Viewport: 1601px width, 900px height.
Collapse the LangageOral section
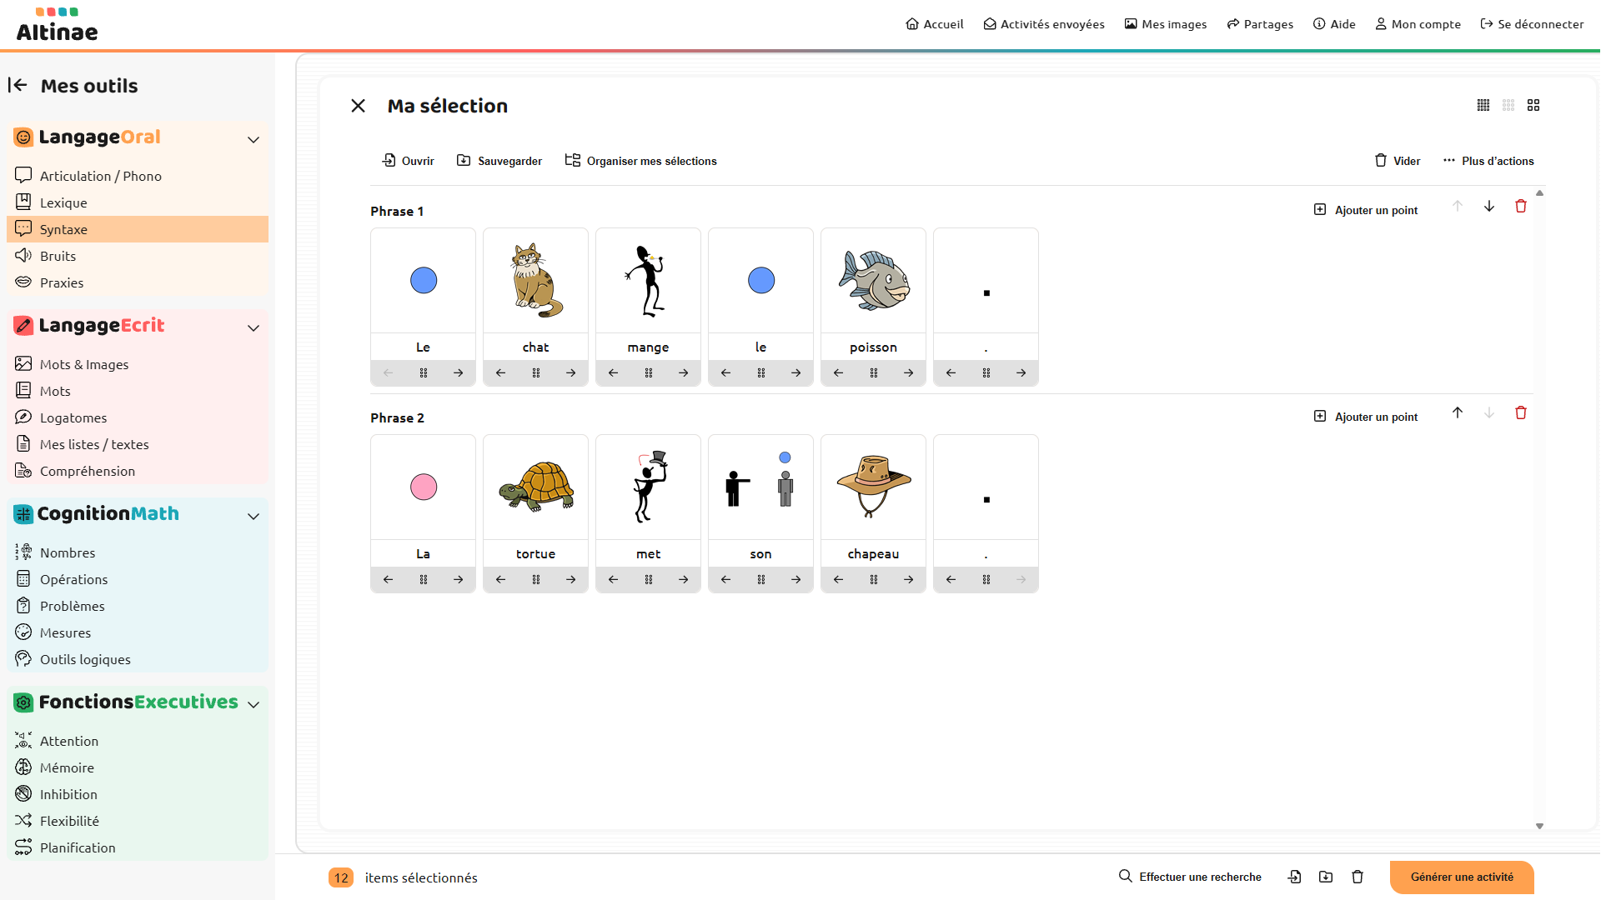click(x=253, y=139)
